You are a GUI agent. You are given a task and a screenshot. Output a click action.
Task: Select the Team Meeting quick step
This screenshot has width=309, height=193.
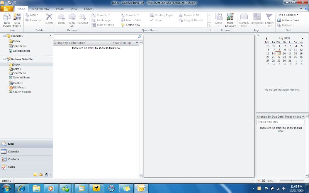point(103,25)
